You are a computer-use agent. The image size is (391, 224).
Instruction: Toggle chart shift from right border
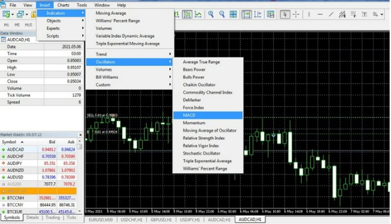click(258, 15)
